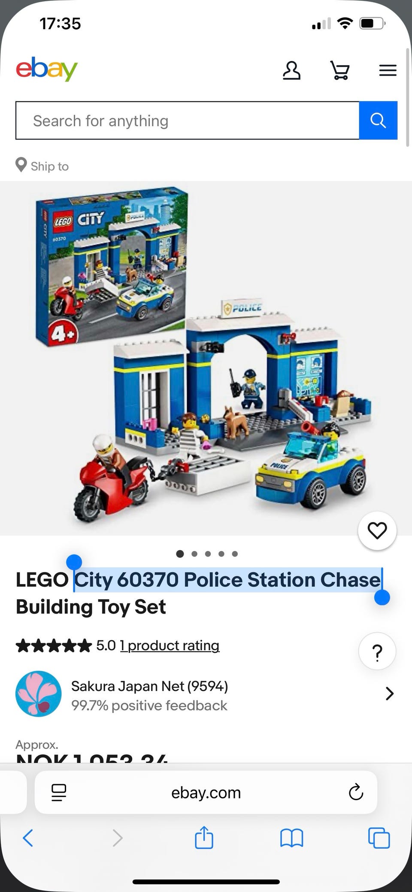This screenshot has width=412, height=892.
Task: Open the eBay account profile icon
Action: tap(291, 70)
